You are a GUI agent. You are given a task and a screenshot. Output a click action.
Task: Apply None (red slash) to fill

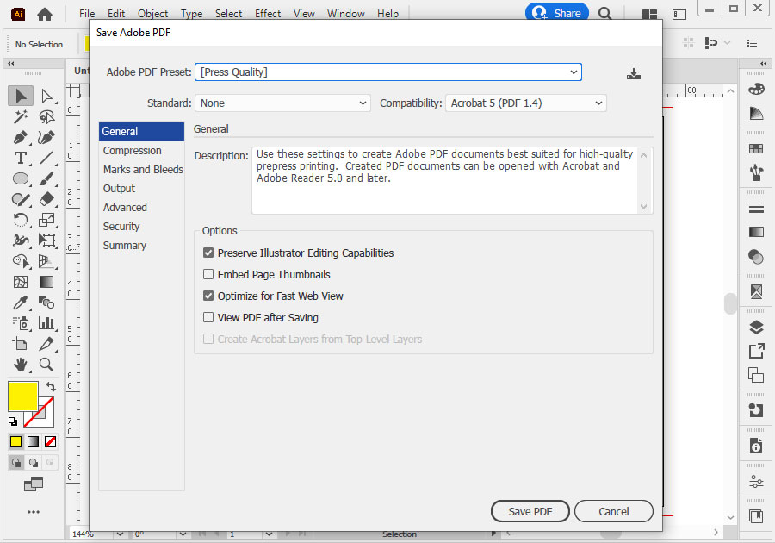pyautogui.click(x=51, y=441)
